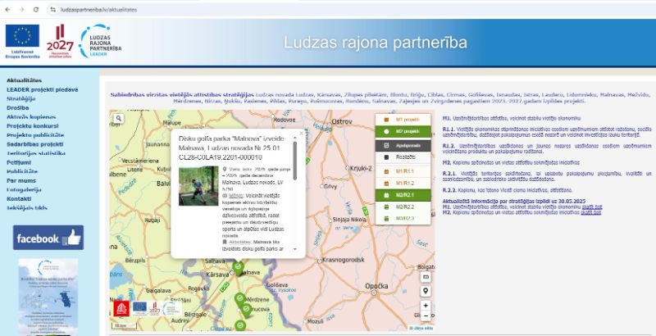
Task: Zoom in on the map
Action: [x=426, y=305]
